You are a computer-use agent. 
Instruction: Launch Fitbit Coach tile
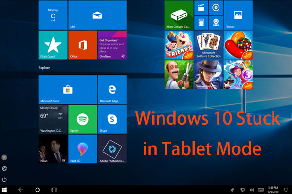pyautogui.click(x=53, y=45)
